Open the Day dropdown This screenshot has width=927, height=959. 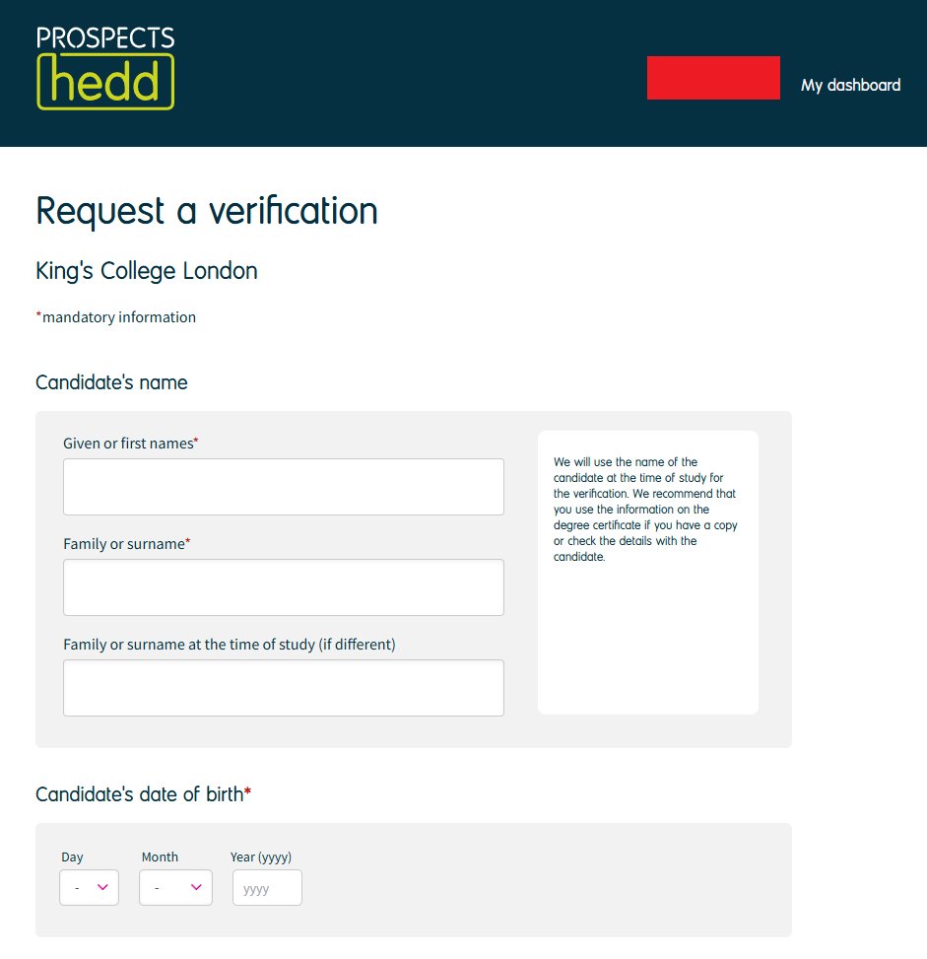coord(90,887)
